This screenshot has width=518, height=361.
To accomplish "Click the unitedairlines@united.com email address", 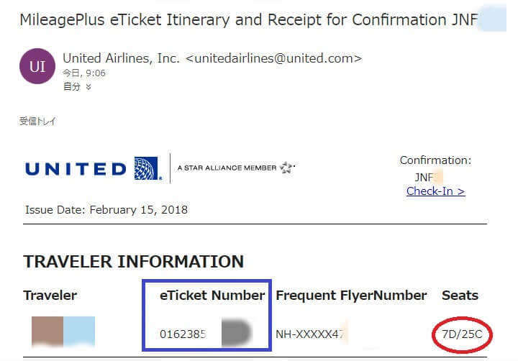I will click(x=273, y=58).
